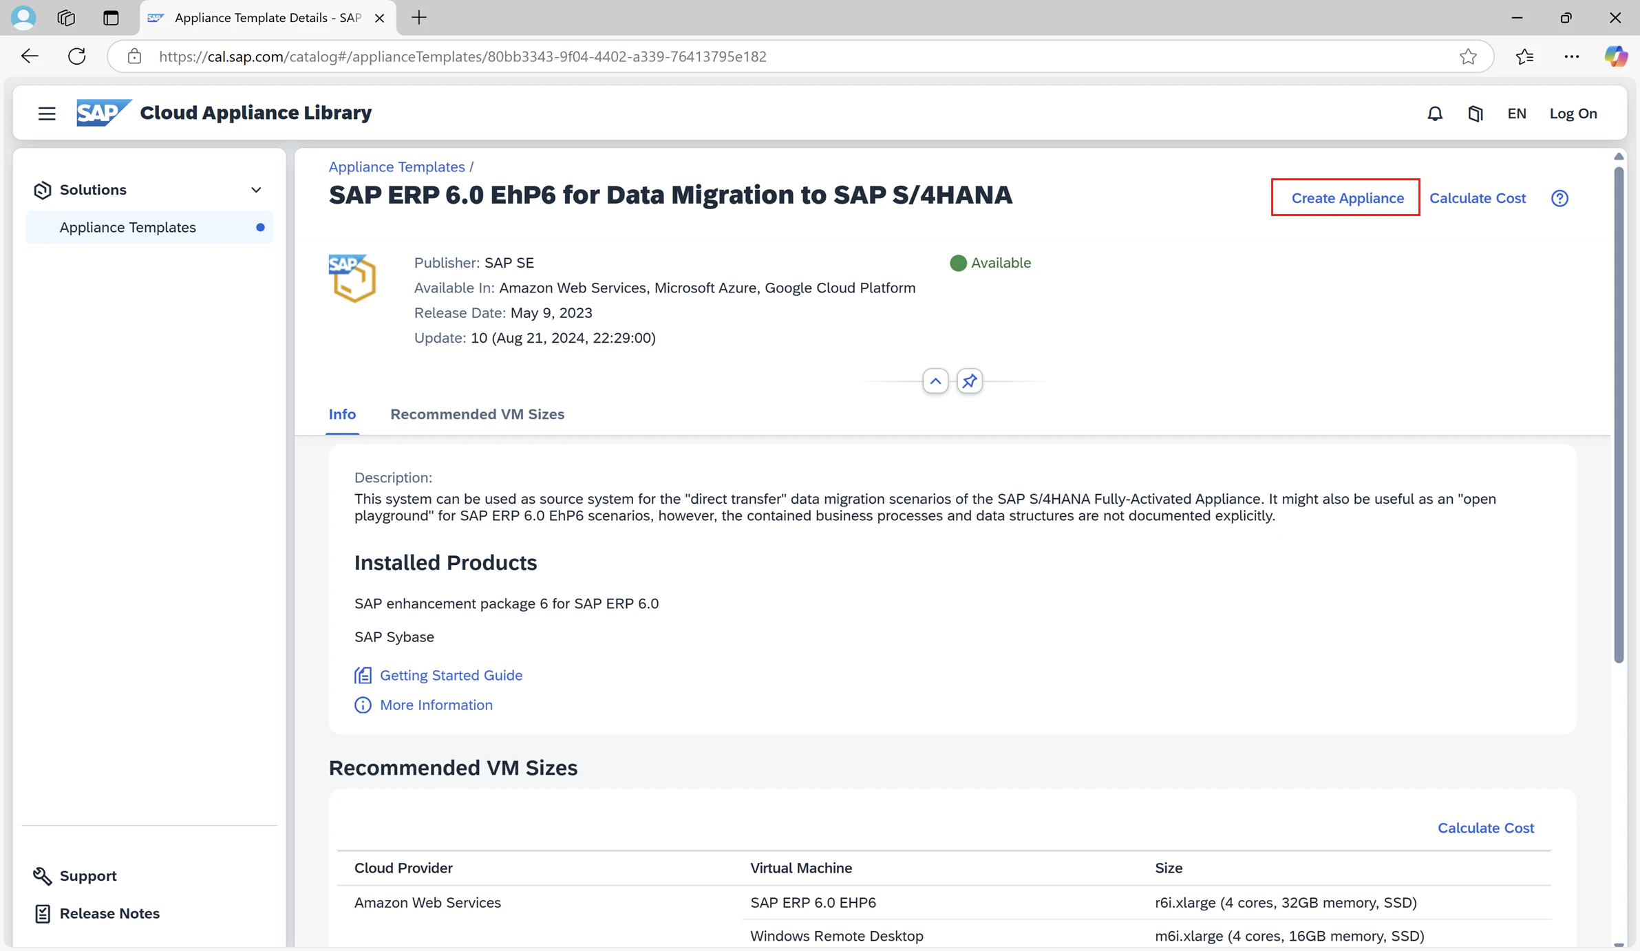Click the appliance template product logo
Image resolution: width=1640 pixels, height=951 pixels.
pos(352,278)
